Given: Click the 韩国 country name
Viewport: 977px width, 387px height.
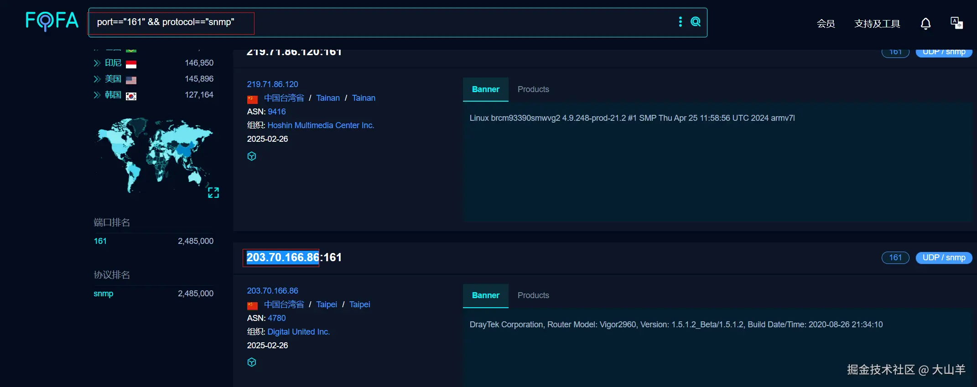Looking at the screenshot, I should pos(113,95).
